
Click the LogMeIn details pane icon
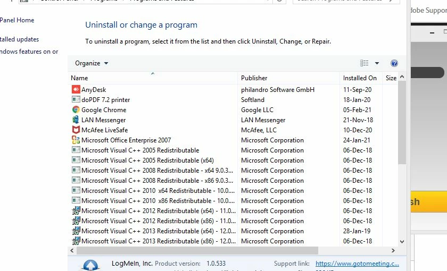(90, 265)
